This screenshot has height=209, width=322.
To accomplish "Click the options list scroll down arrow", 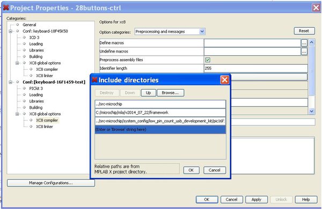I will pos(311,111).
